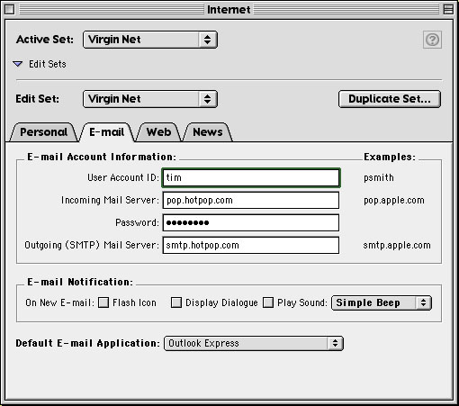Image resolution: width=459 pixels, height=406 pixels.
Task: Collapse the Edit Sets disclosure triangle
Action: [x=18, y=64]
